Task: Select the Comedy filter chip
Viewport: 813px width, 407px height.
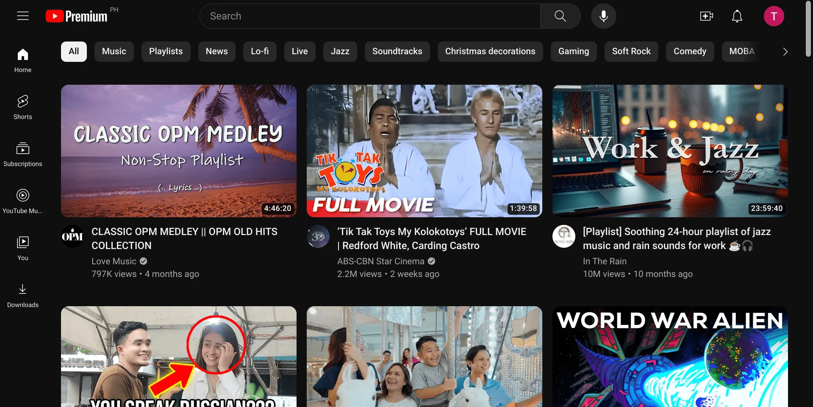Action: 690,52
